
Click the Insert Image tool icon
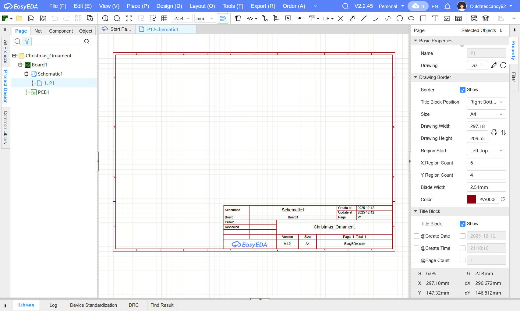click(x=447, y=19)
